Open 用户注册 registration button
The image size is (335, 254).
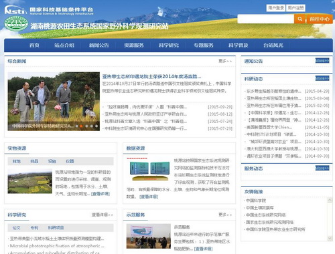pyautogui.click(x=295, y=8)
